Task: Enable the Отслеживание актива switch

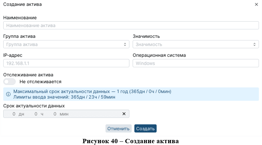Action: coord(9,82)
